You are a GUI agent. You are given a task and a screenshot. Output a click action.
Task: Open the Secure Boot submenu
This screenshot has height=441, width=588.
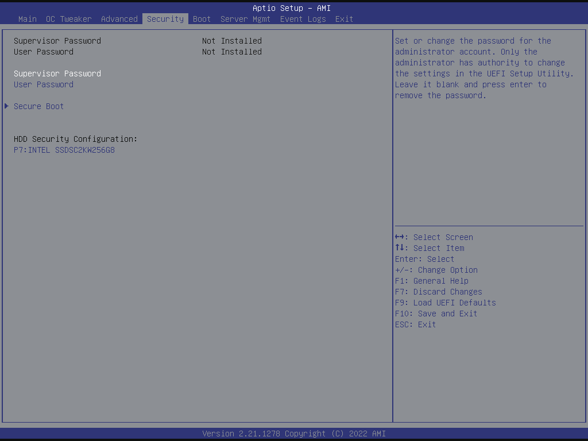(38, 106)
